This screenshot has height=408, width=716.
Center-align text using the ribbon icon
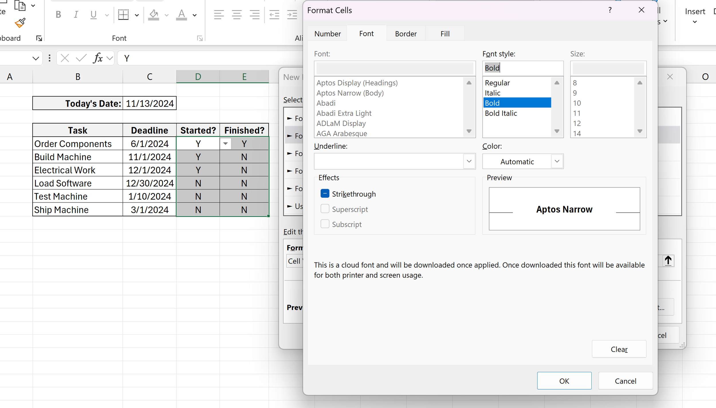(237, 15)
